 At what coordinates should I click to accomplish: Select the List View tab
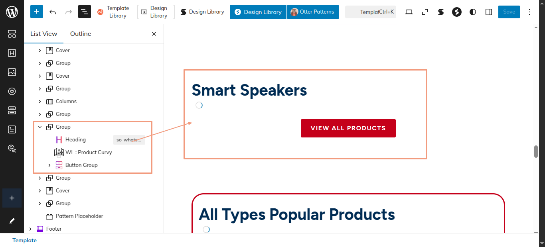pos(43,34)
